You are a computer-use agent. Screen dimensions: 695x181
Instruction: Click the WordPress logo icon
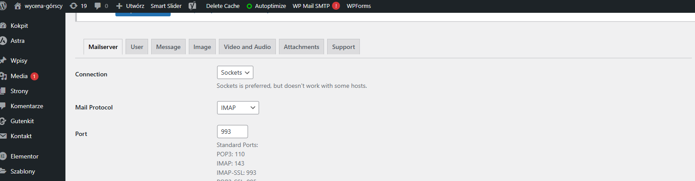pyautogui.click(x=3, y=6)
